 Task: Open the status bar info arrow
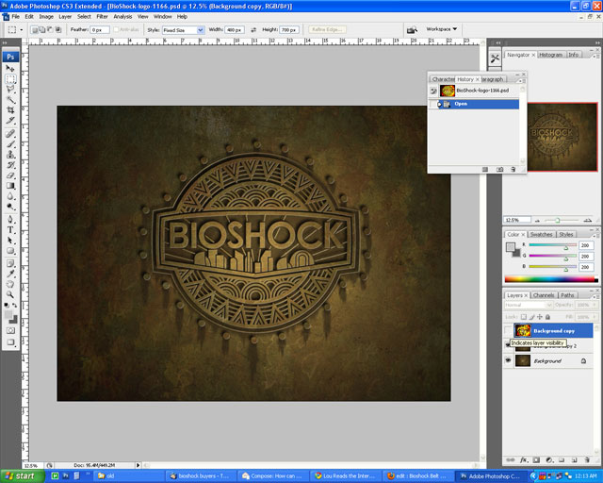coord(138,465)
